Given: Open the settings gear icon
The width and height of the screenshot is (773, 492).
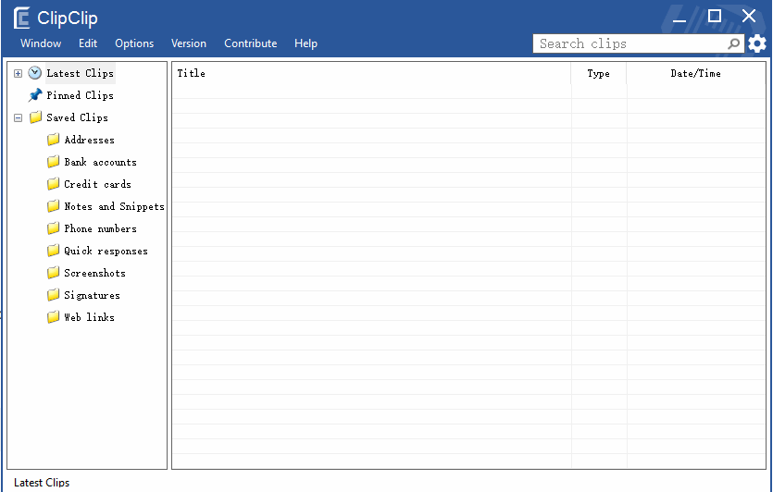Looking at the screenshot, I should click(x=757, y=43).
